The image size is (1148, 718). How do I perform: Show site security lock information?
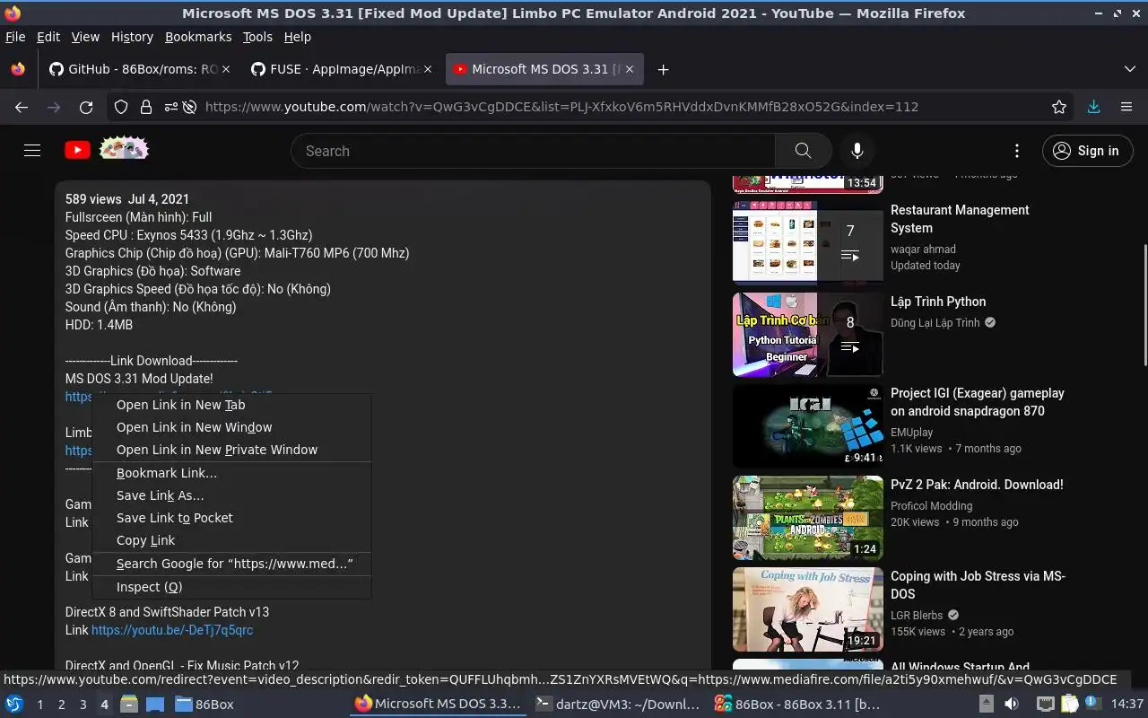145,107
